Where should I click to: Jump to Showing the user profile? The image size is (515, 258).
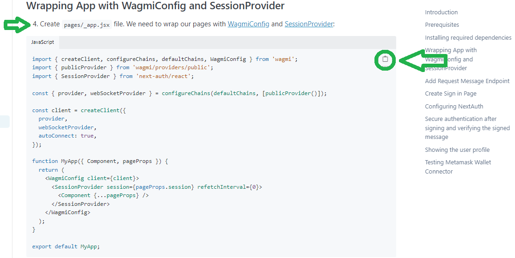pyautogui.click(x=457, y=150)
